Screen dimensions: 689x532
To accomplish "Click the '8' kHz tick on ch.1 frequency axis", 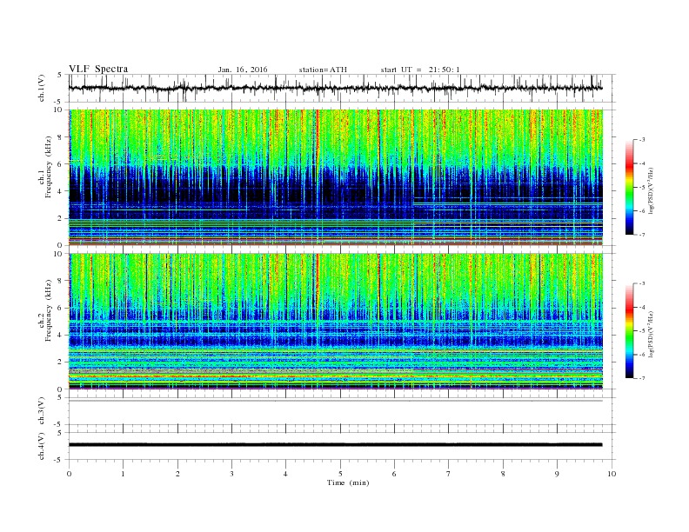I will 60,137.
